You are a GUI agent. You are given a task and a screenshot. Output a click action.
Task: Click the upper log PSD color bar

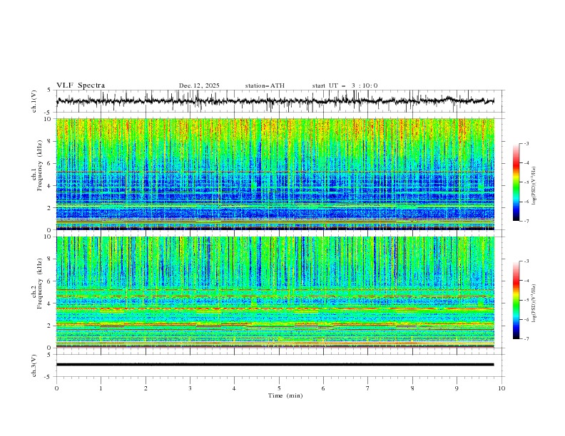(x=516, y=182)
